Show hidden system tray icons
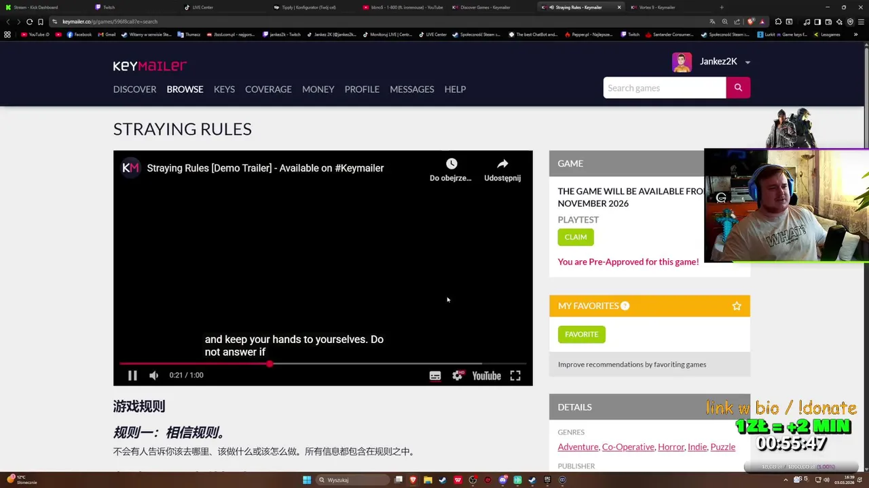Image resolution: width=869 pixels, height=488 pixels. (786, 480)
